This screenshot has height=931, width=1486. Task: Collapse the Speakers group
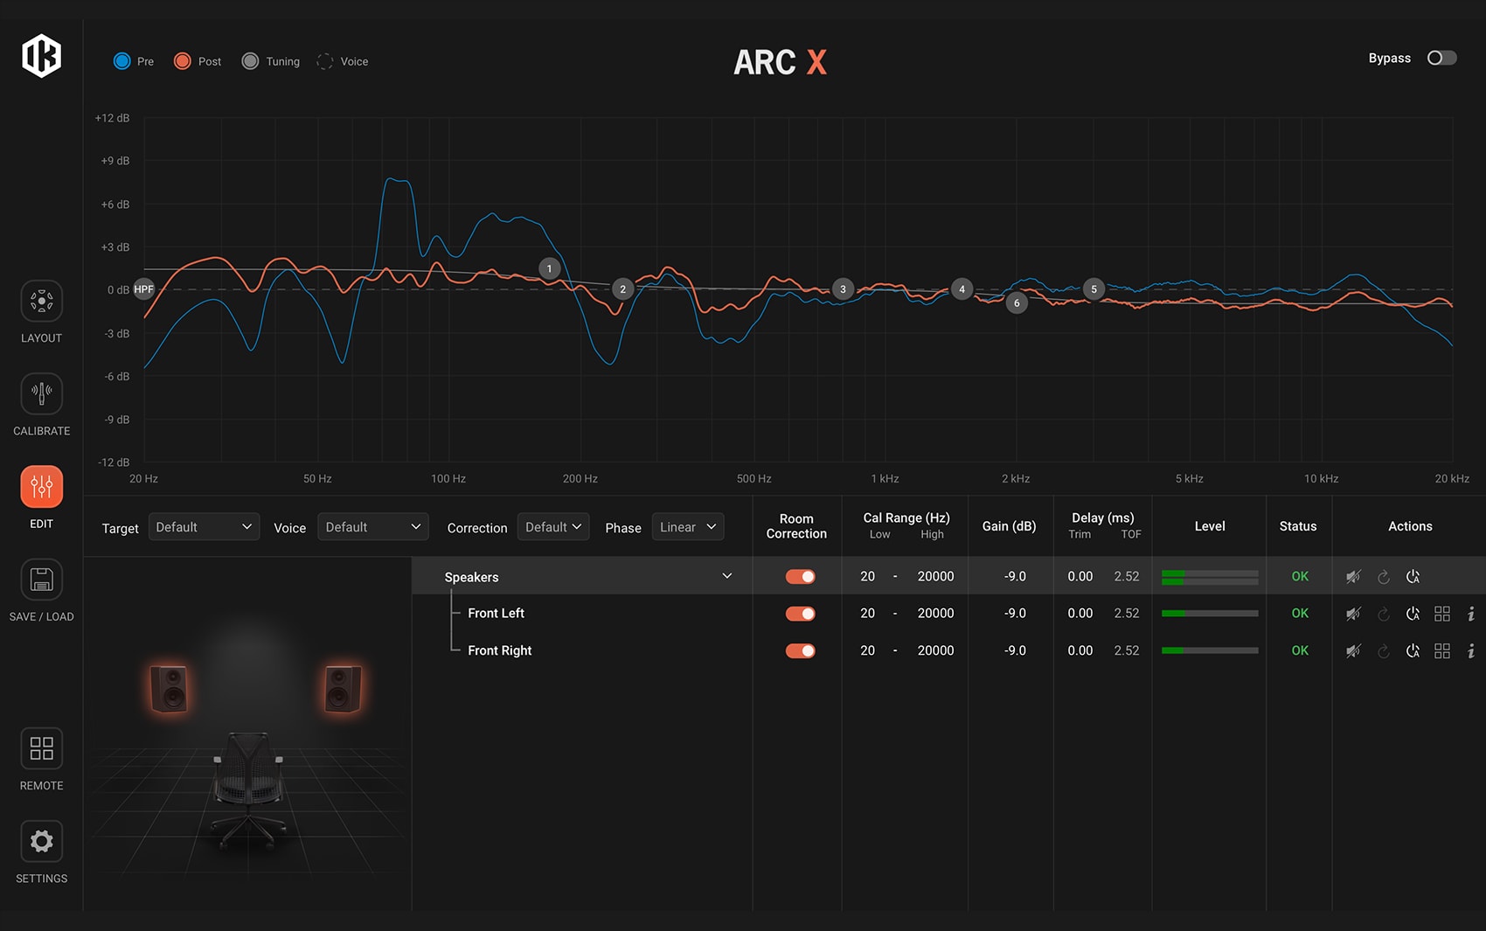(x=726, y=576)
